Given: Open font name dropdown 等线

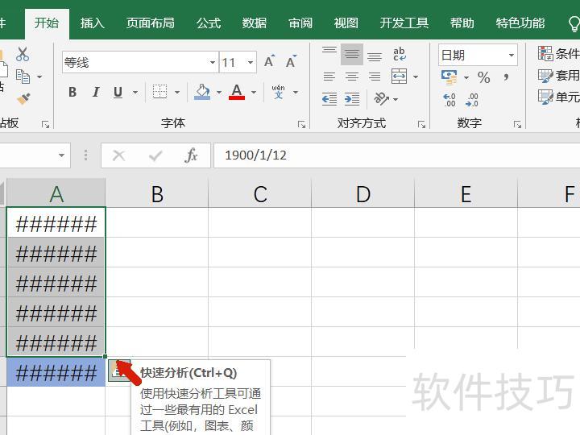Looking at the screenshot, I should click(x=213, y=62).
